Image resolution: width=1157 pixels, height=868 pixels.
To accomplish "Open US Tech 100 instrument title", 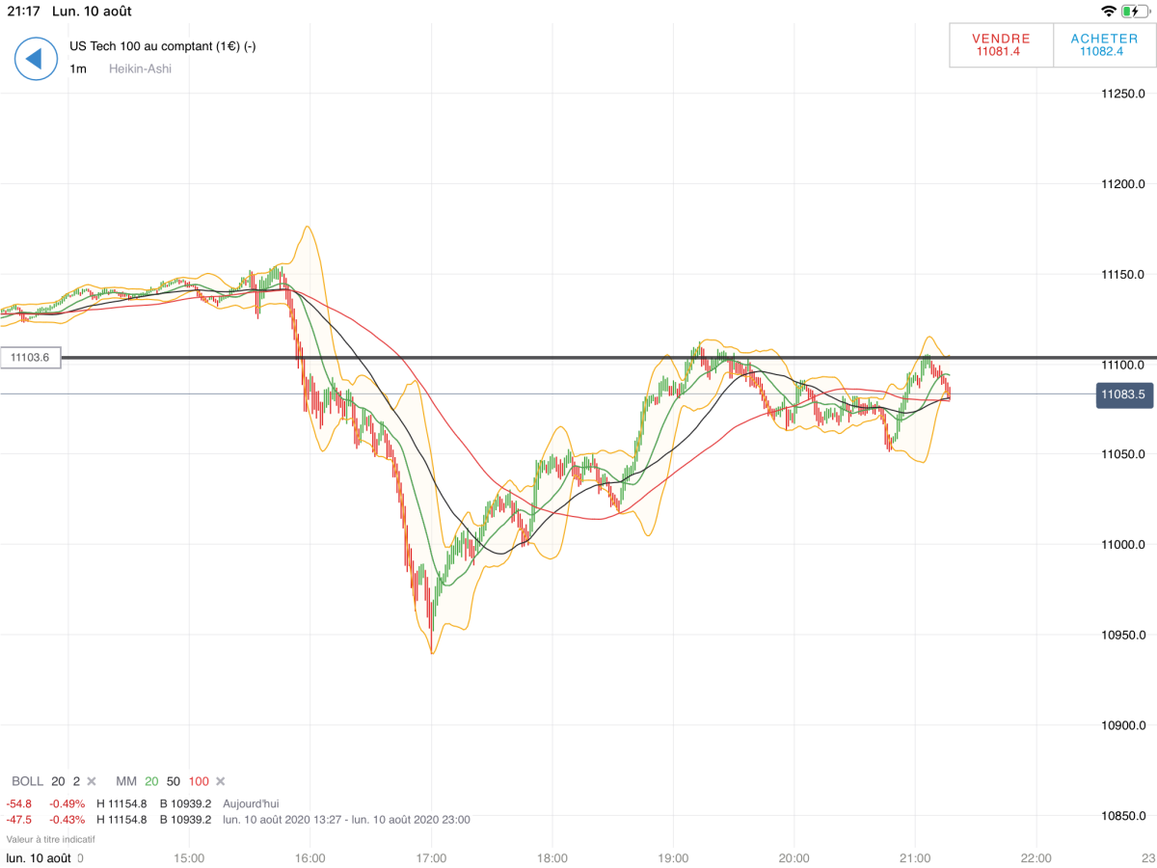I will point(162,46).
